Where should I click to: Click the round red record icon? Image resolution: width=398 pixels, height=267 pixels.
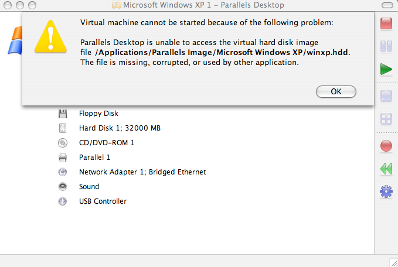[386, 146]
